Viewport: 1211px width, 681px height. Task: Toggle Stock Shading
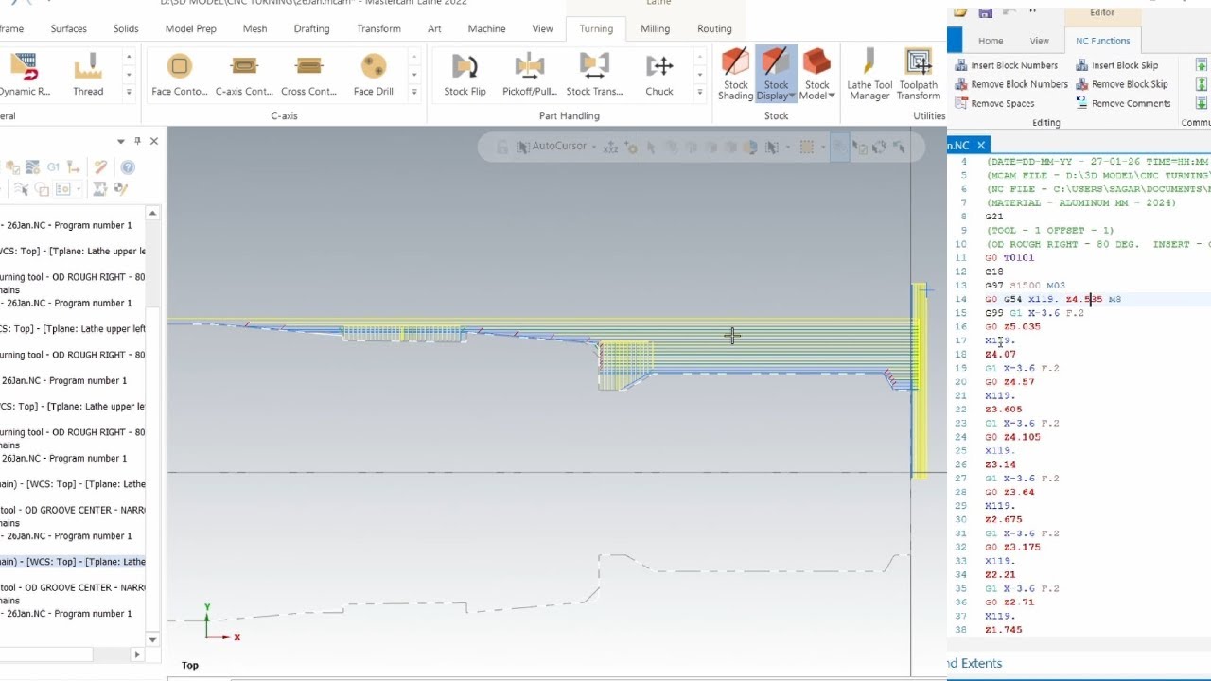click(x=735, y=75)
